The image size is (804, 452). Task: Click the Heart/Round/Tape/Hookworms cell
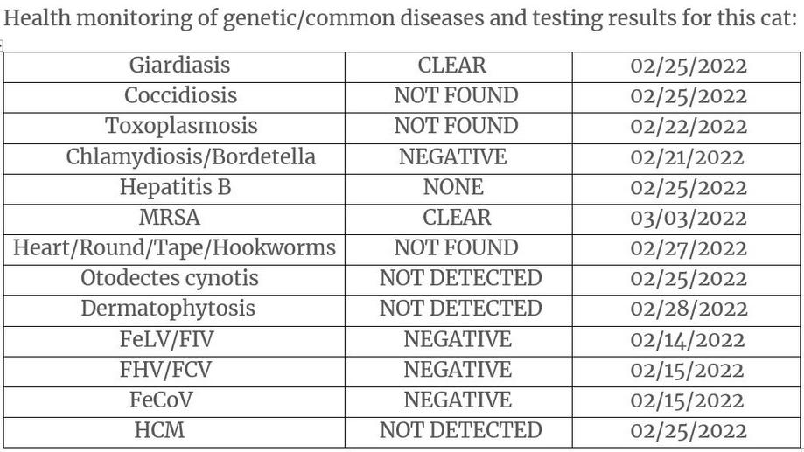(x=174, y=248)
